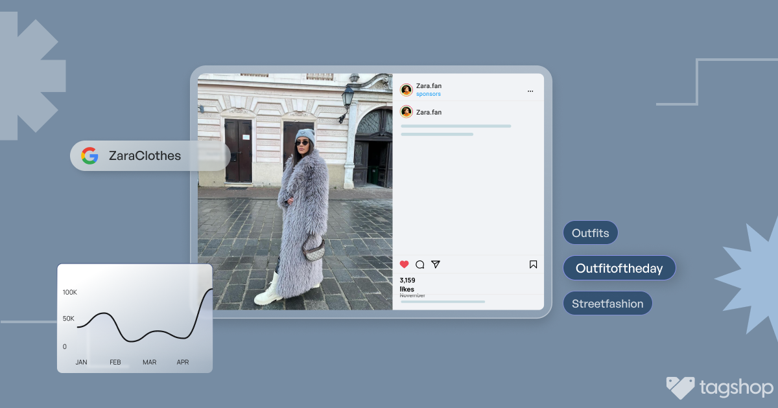The image size is (778, 408).
Task: Click the tagshop wordmark text
Action: [x=737, y=389]
